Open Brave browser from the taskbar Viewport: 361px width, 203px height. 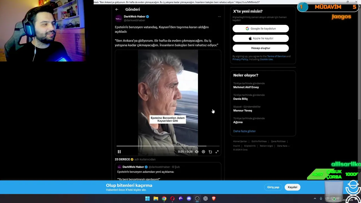click(x=214, y=198)
